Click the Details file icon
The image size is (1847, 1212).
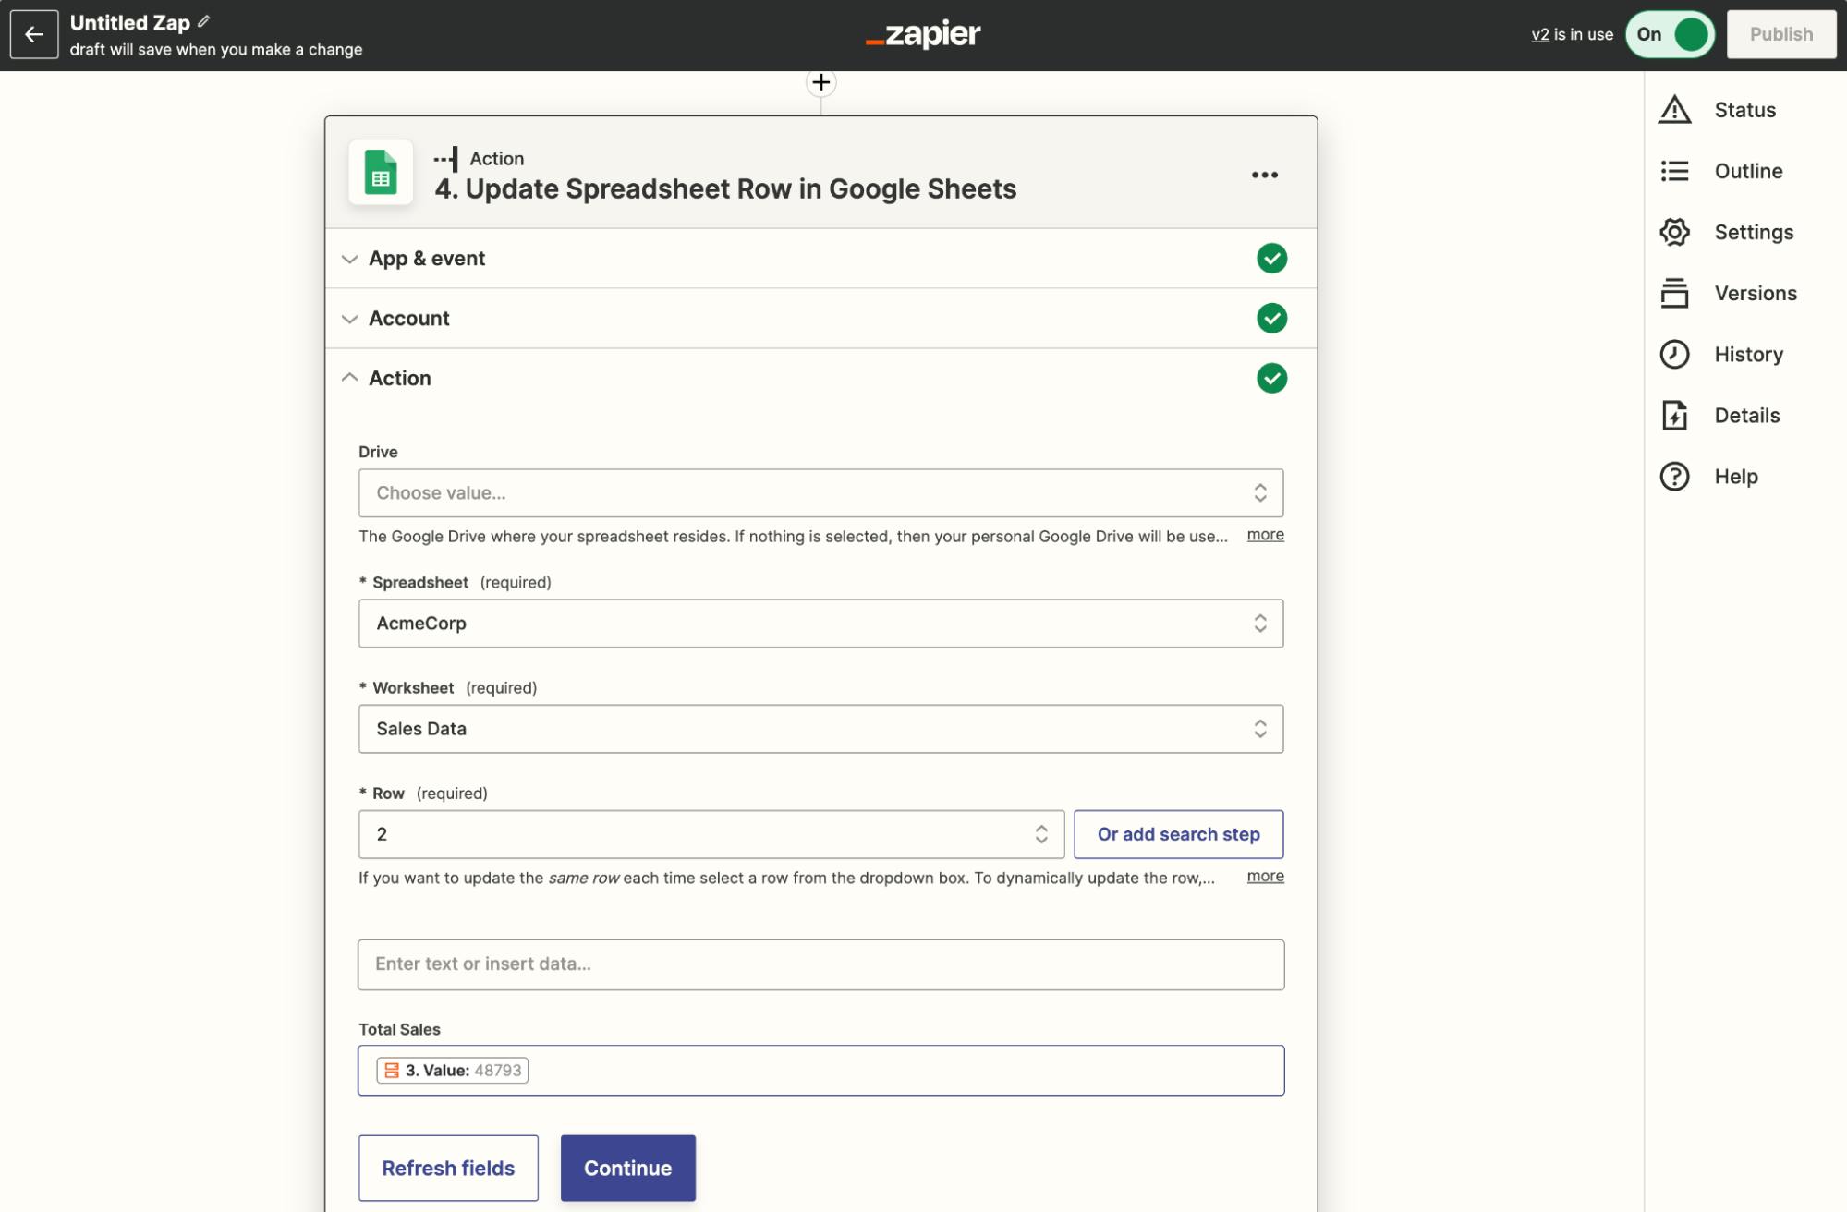pyautogui.click(x=1674, y=415)
